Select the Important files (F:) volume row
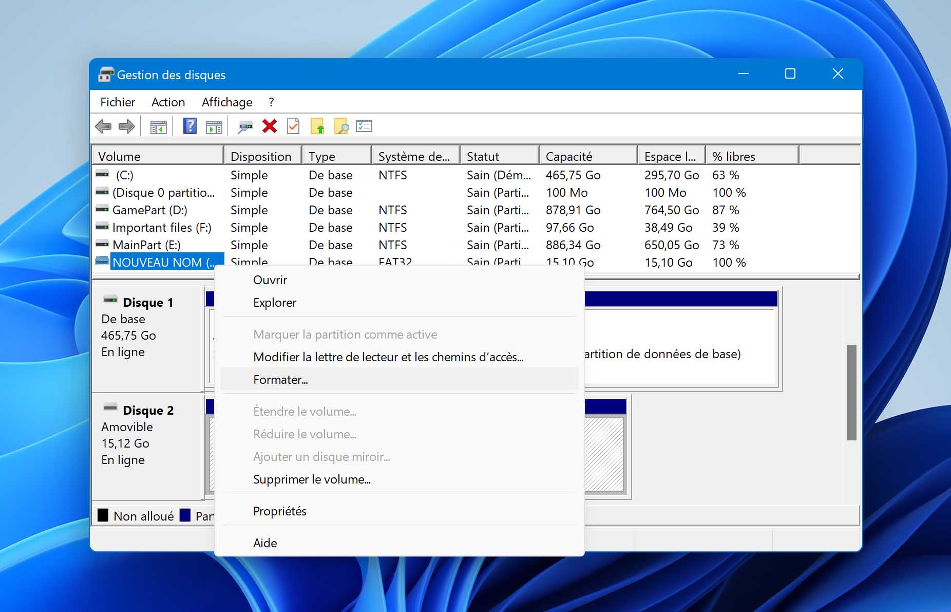The height and width of the screenshot is (612, 951). pos(475,228)
